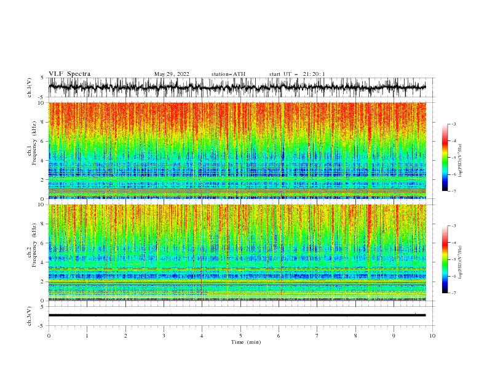The image size is (487, 377).
Task: Click the '7' tick on the time axis
Action: 317,336
